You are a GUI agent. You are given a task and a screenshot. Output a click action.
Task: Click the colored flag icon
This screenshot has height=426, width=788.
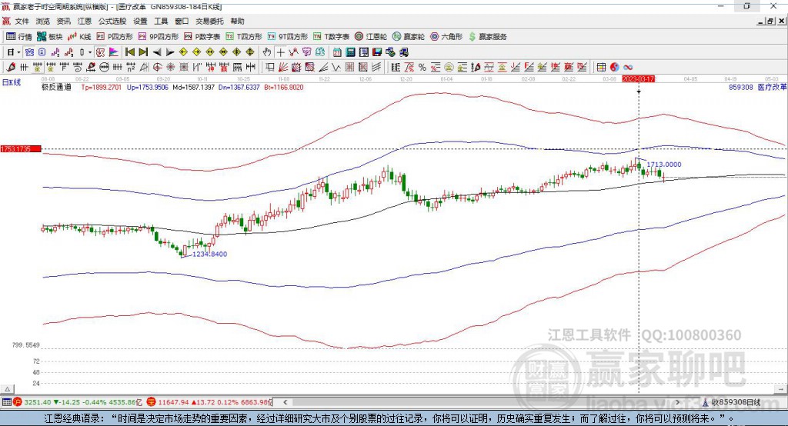114,52
